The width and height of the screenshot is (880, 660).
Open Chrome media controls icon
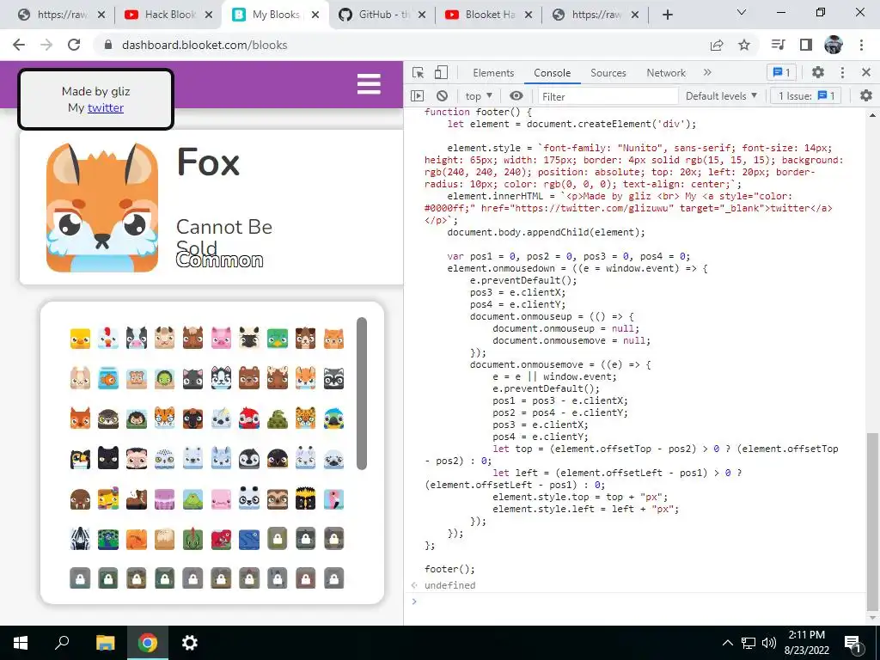coord(778,45)
